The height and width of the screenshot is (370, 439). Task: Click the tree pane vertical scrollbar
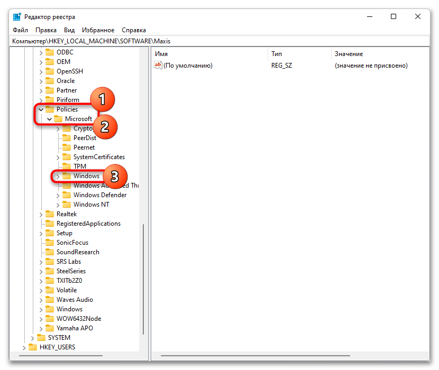pyautogui.click(x=143, y=275)
